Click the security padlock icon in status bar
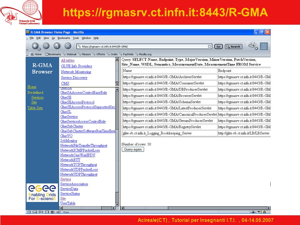This screenshot has height=225, width=300. 264,212
